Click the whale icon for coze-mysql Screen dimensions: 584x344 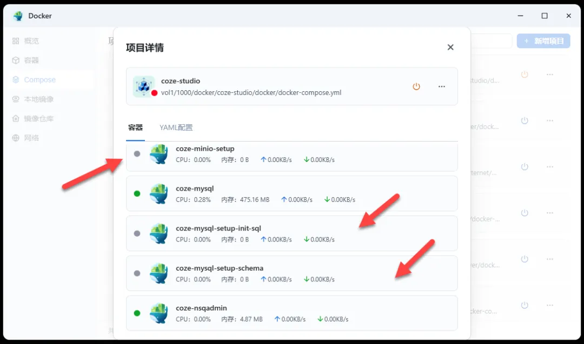pyautogui.click(x=158, y=194)
